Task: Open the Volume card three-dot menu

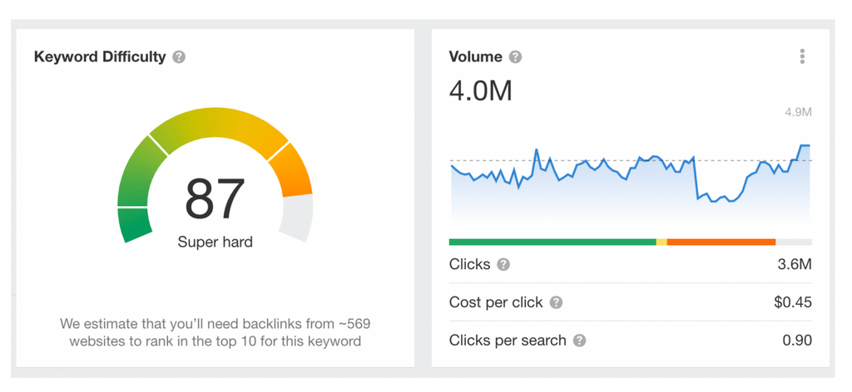Action: 802,56
